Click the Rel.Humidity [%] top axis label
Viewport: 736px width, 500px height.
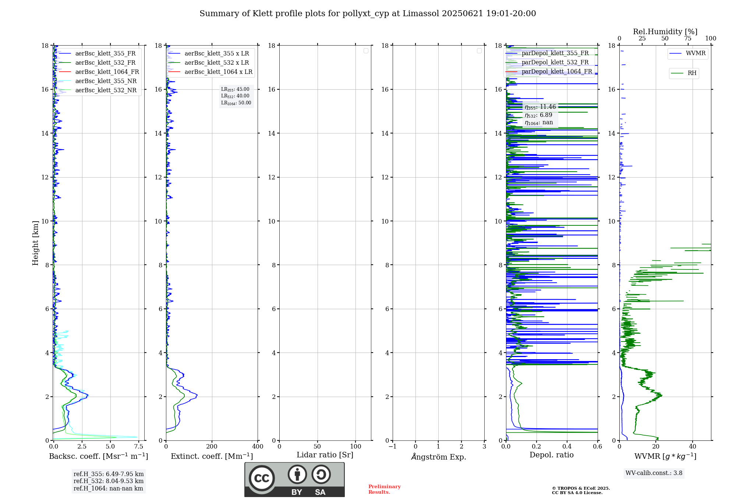pos(665,32)
